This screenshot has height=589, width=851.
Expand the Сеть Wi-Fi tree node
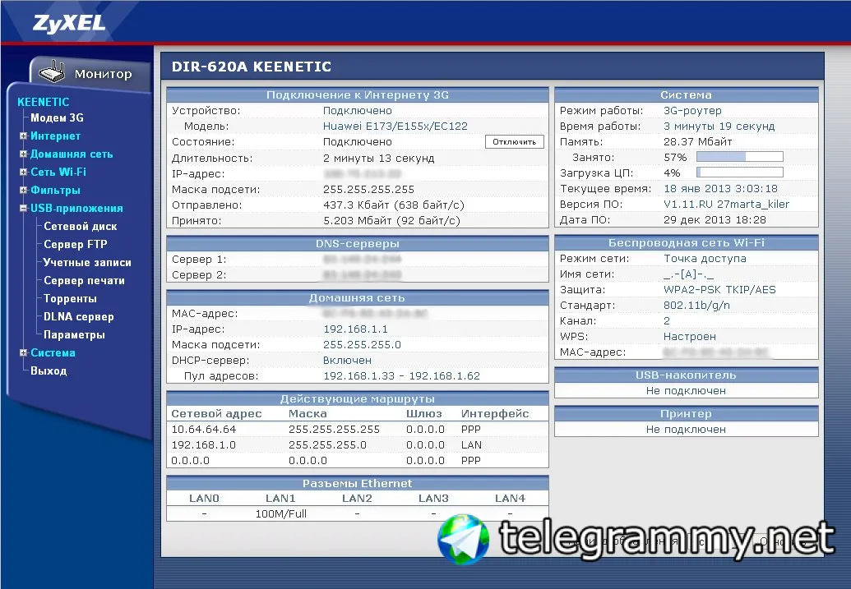tap(23, 172)
